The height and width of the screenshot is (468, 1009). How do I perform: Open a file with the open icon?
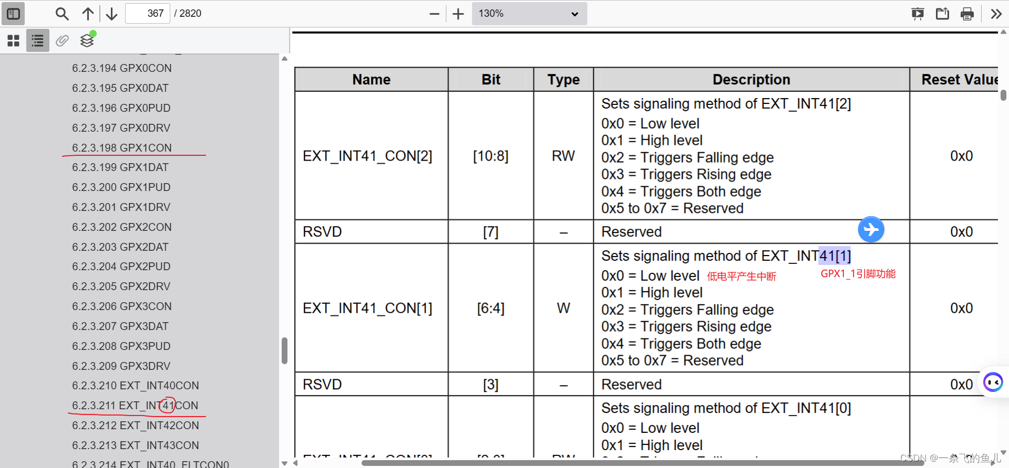pyautogui.click(x=942, y=14)
